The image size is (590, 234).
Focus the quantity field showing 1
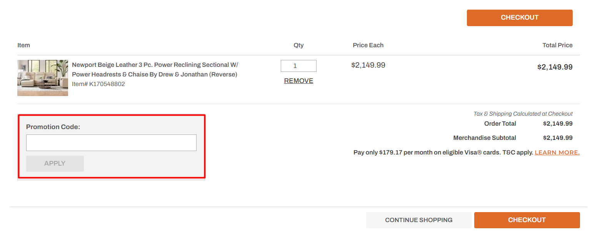[298, 66]
